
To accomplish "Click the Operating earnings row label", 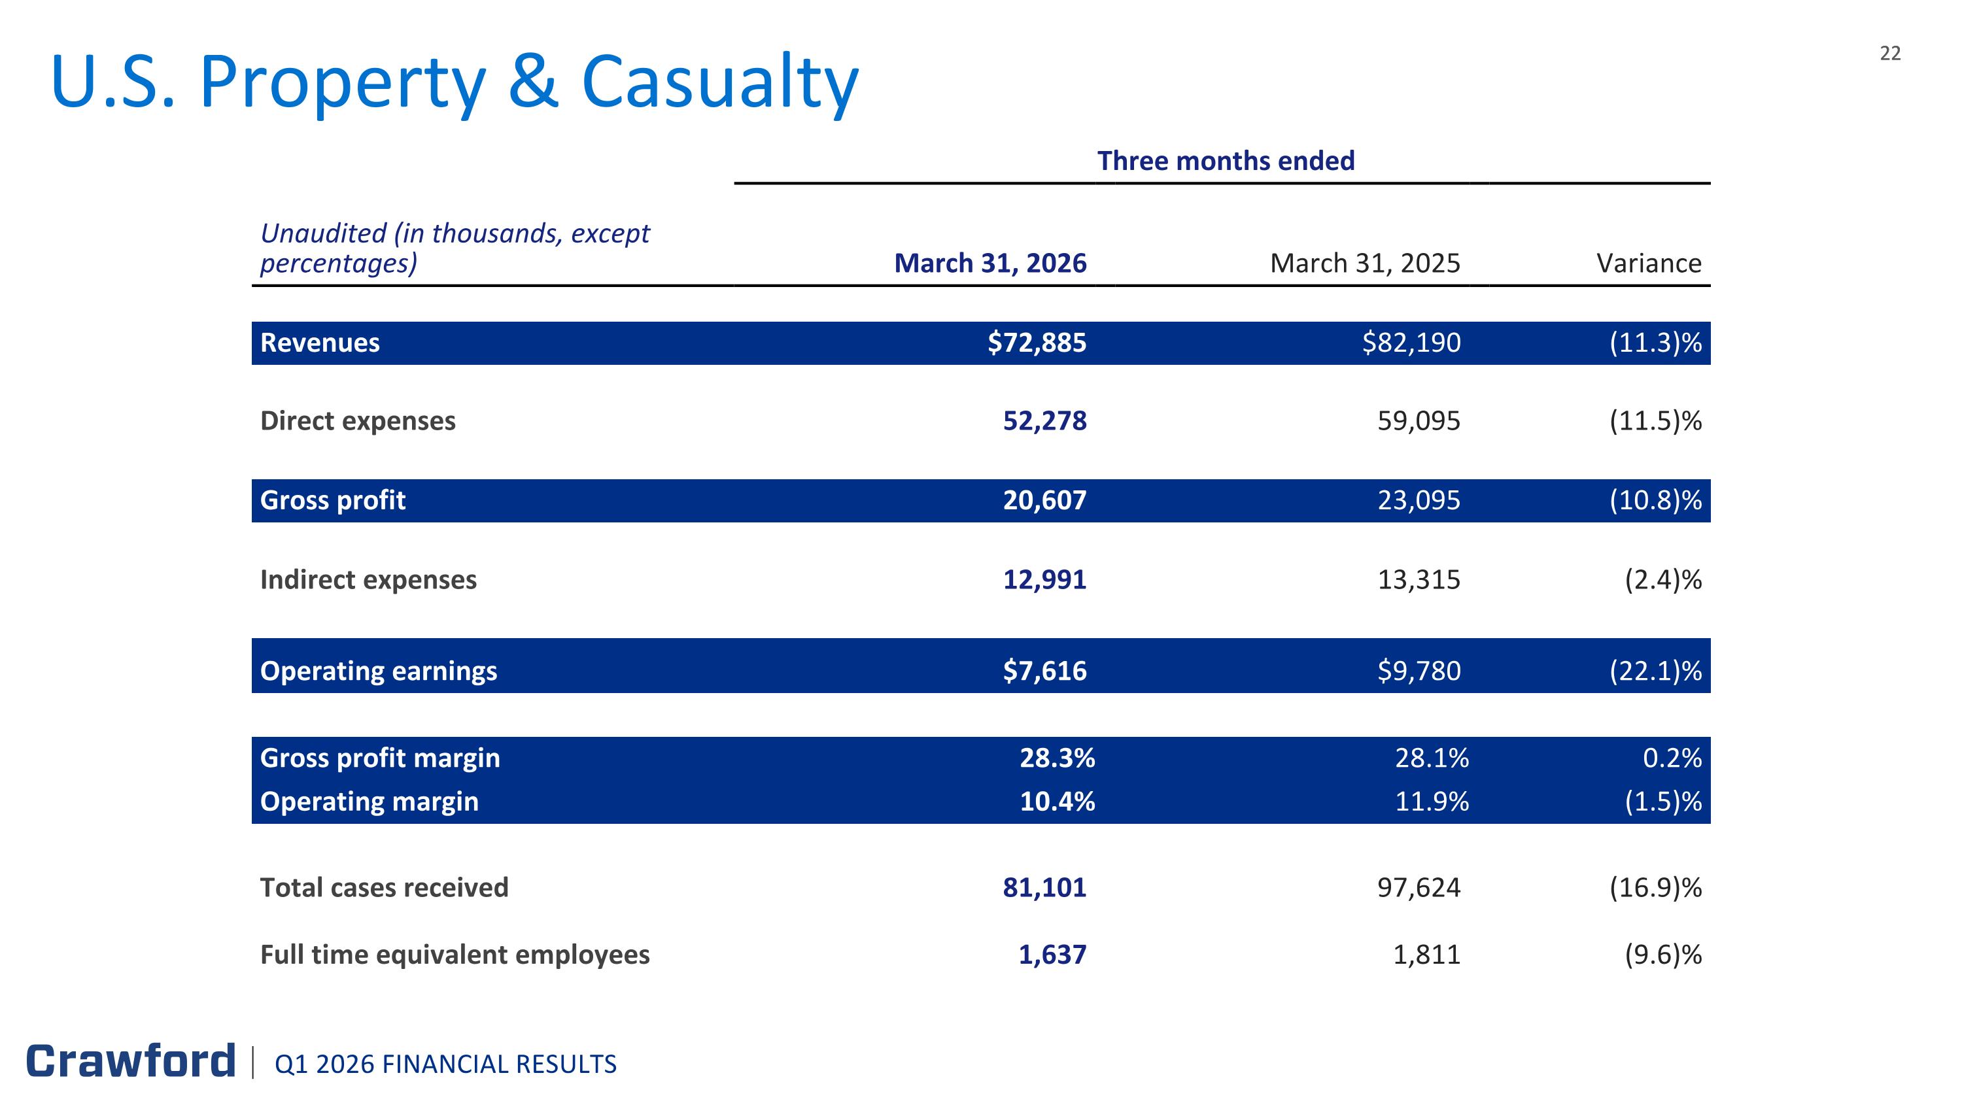I will coord(379,671).
